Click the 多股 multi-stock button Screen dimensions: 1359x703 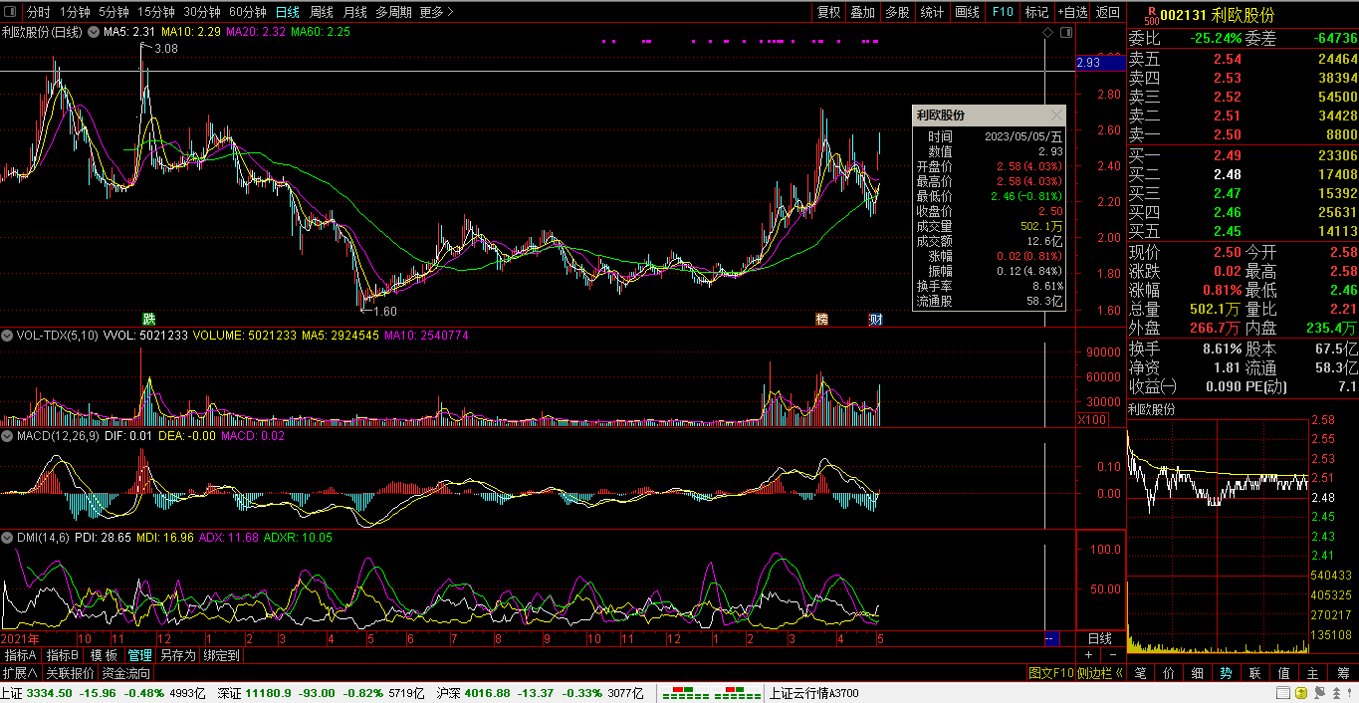pyautogui.click(x=897, y=12)
